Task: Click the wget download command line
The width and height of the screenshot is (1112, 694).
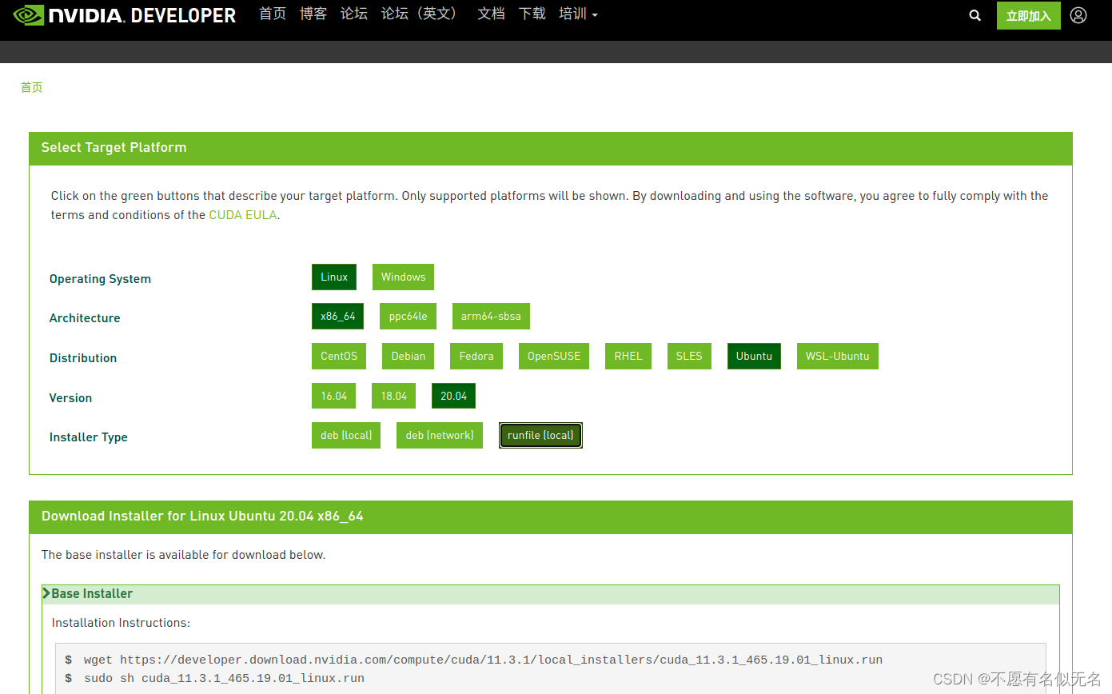Action: point(483,660)
